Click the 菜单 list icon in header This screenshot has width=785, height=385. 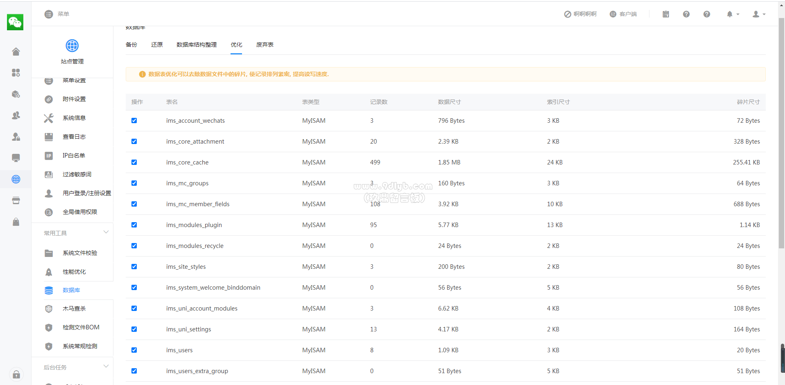(x=49, y=14)
